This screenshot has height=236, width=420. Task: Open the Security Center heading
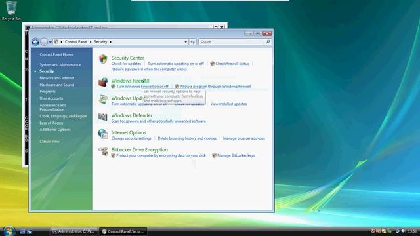tap(127, 58)
